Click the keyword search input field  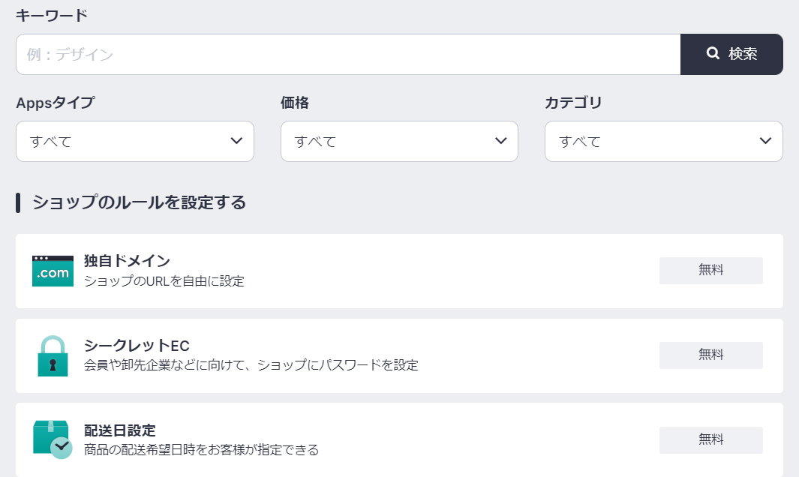(x=345, y=54)
